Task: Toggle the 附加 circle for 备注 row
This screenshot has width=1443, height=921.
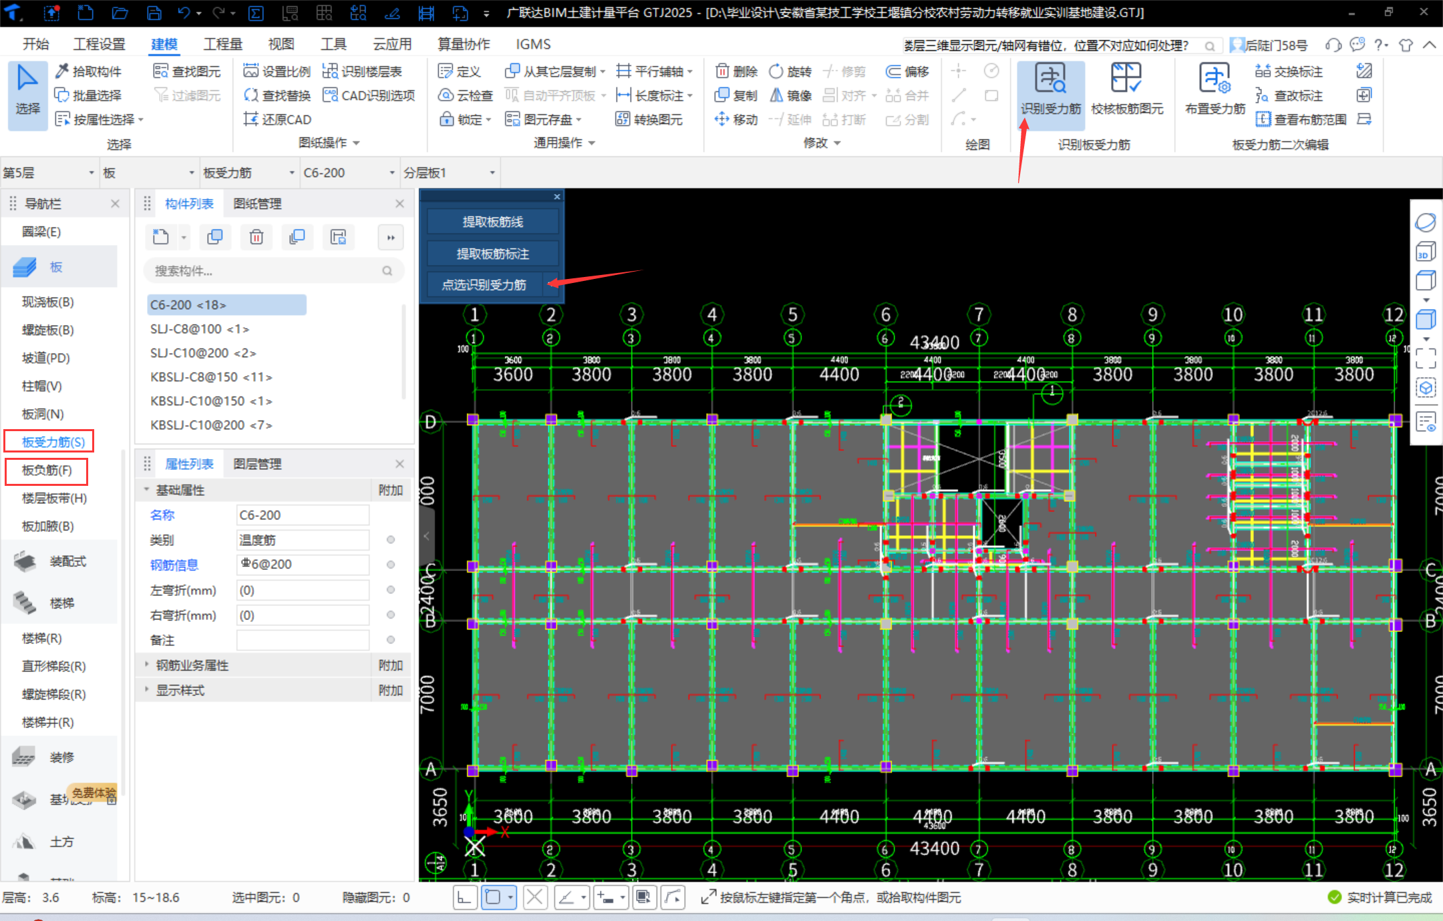Action: (391, 639)
